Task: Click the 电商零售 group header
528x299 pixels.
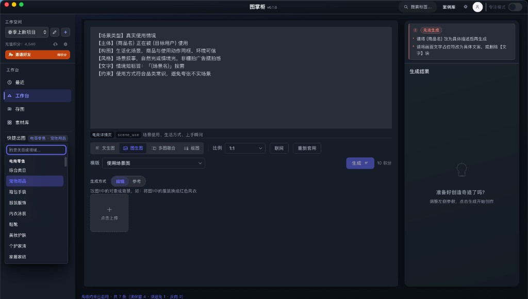Action: [x=17, y=161]
